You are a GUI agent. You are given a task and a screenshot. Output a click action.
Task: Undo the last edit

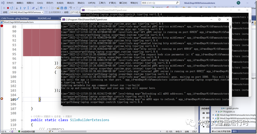71,8
